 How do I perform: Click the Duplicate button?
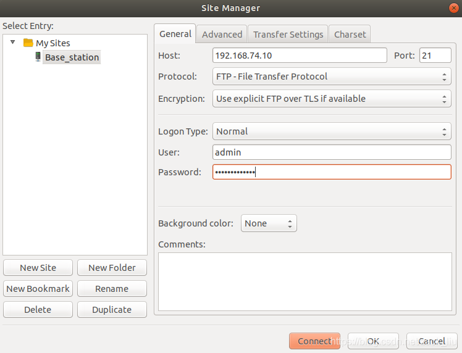point(112,309)
